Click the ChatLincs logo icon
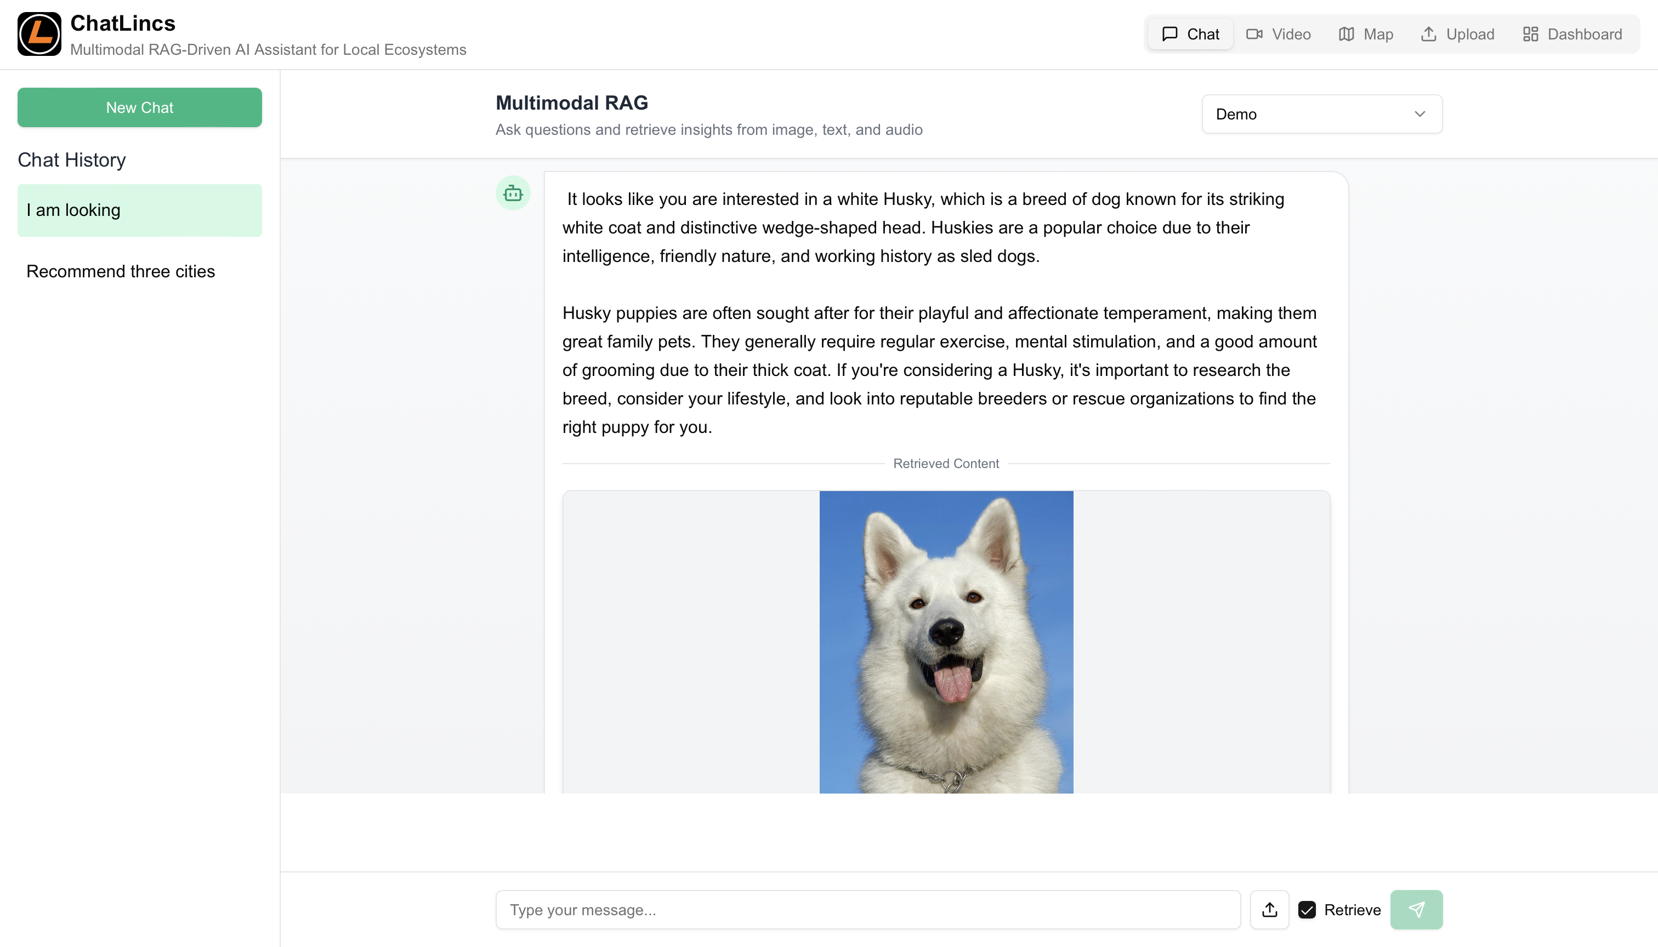This screenshot has width=1658, height=947. pos(39,34)
